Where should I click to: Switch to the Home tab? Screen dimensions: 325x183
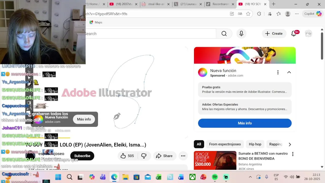pyautogui.click(x=93, y=4)
